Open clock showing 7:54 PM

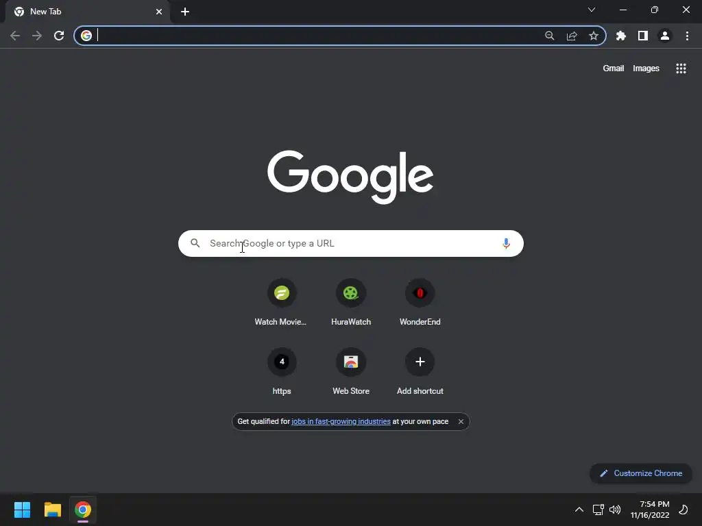(x=650, y=510)
